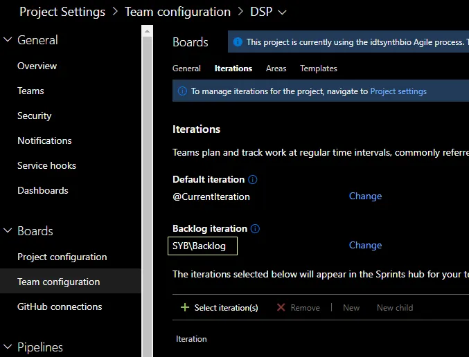Image resolution: width=469 pixels, height=357 pixels.
Task: Click the info icon beside Default iteration
Action: pyautogui.click(x=253, y=180)
